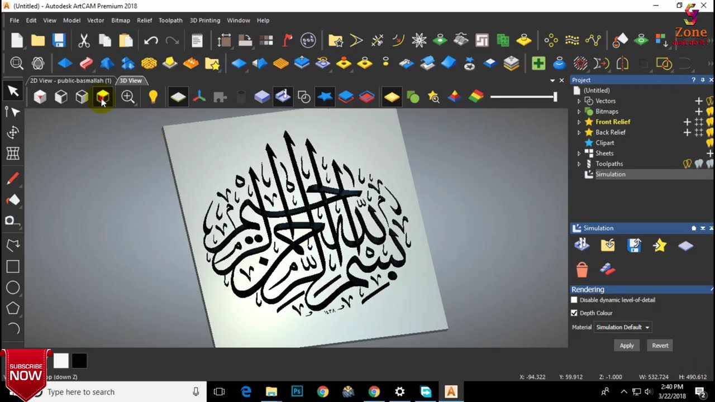Click the Reset Simulation machine icon

pyautogui.click(x=581, y=245)
